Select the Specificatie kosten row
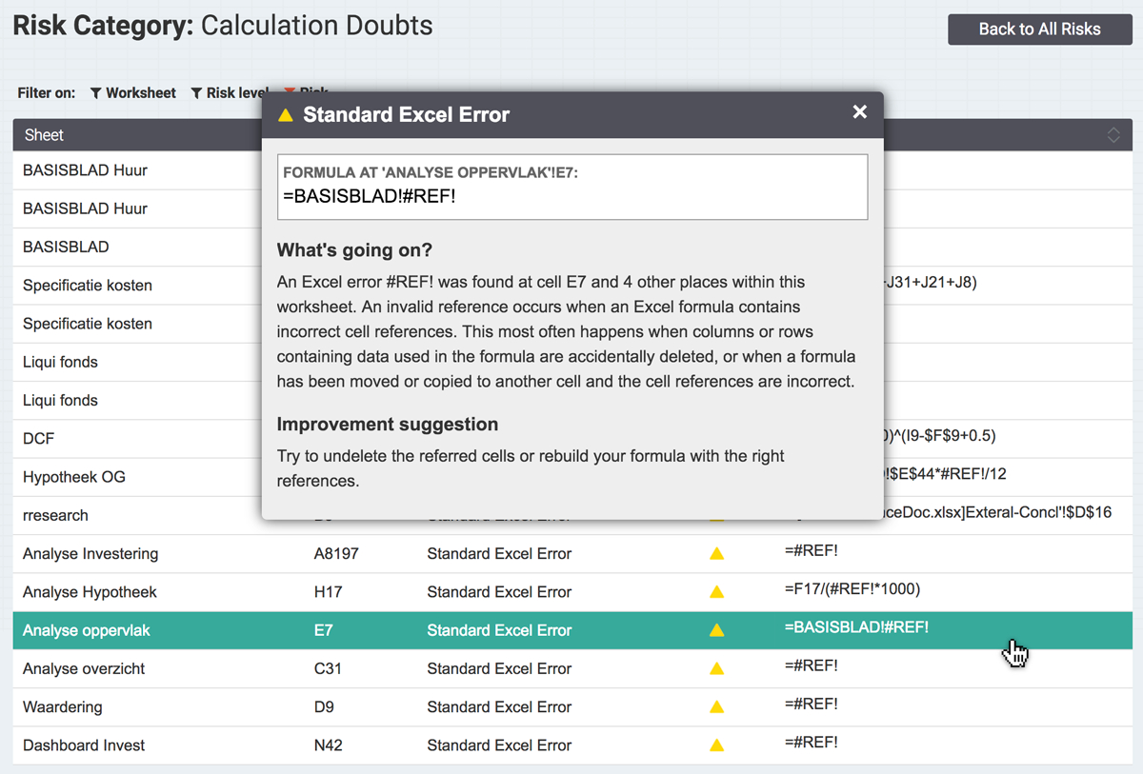The width and height of the screenshot is (1143, 774). point(87,286)
